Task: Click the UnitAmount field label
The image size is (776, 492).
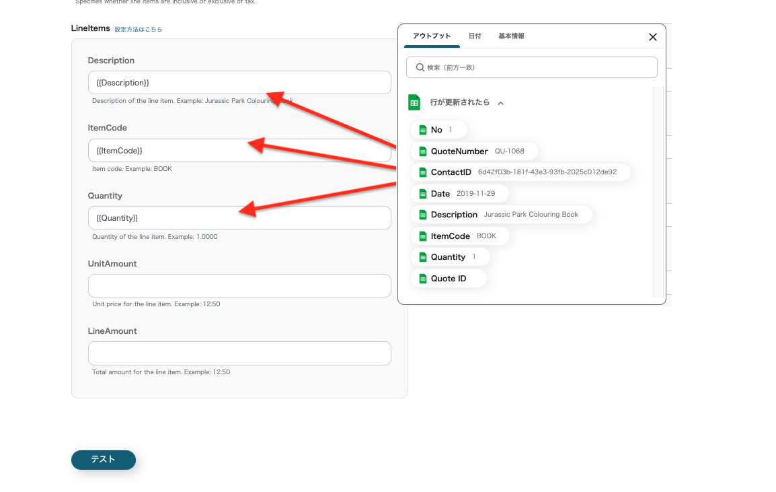Action: pyautogui.click(x=112, y=264)
